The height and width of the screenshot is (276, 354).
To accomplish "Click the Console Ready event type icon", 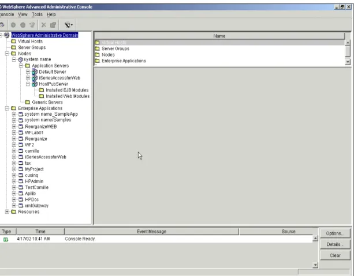I will pyautogui.click(x=6, y=240).
